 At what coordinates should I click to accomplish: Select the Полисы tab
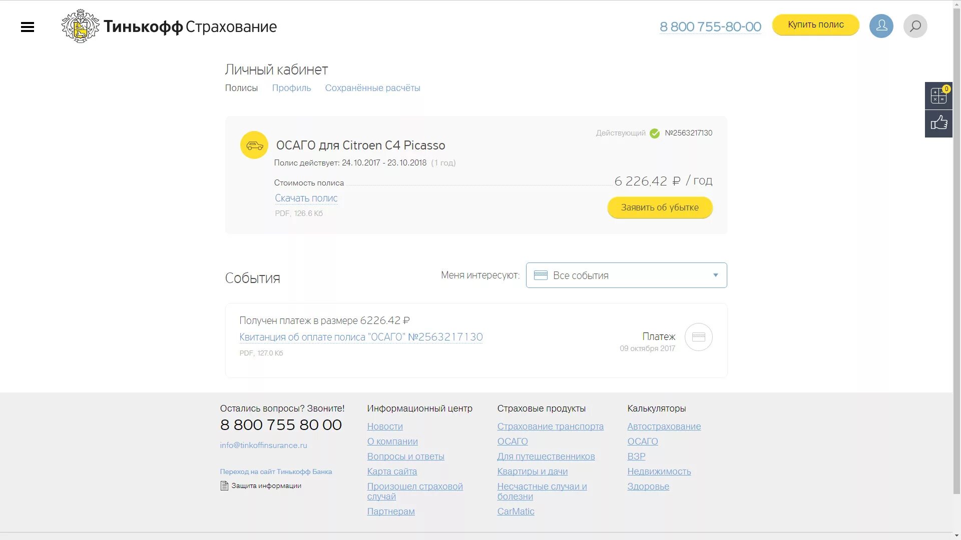241,88
